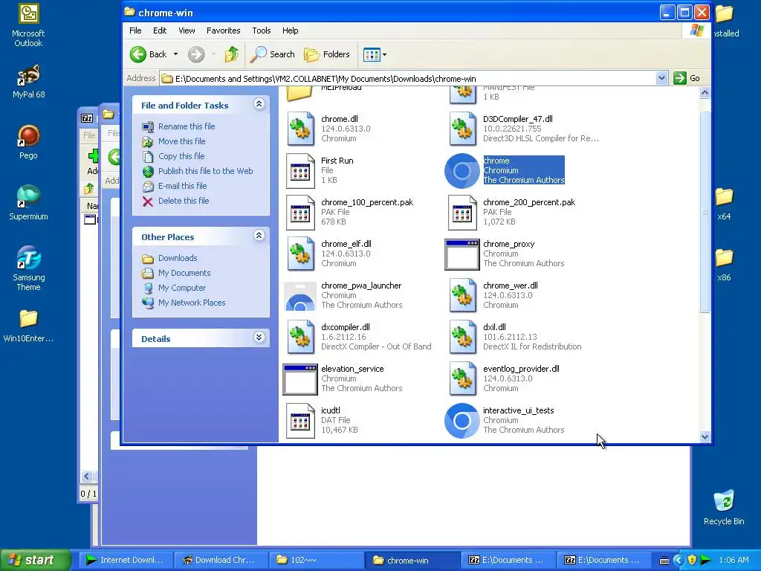Expand the Details panel
761x571 pixels.
259,338
